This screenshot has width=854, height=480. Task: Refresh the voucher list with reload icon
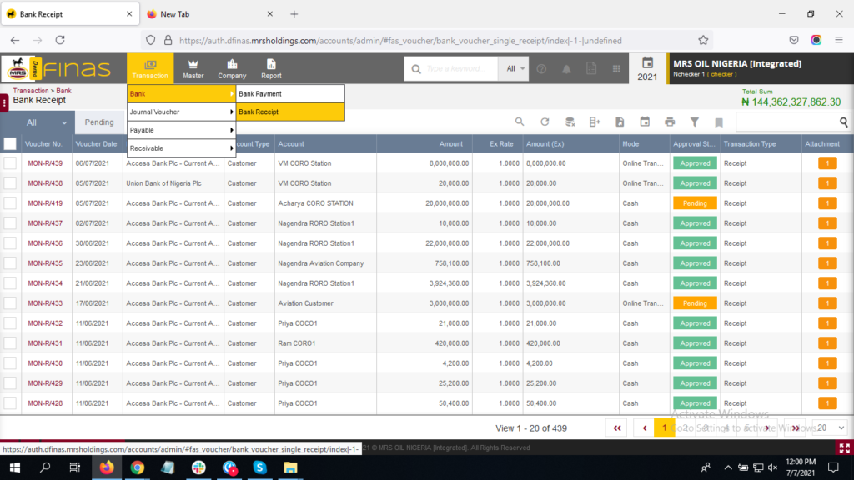click(545, 122)
